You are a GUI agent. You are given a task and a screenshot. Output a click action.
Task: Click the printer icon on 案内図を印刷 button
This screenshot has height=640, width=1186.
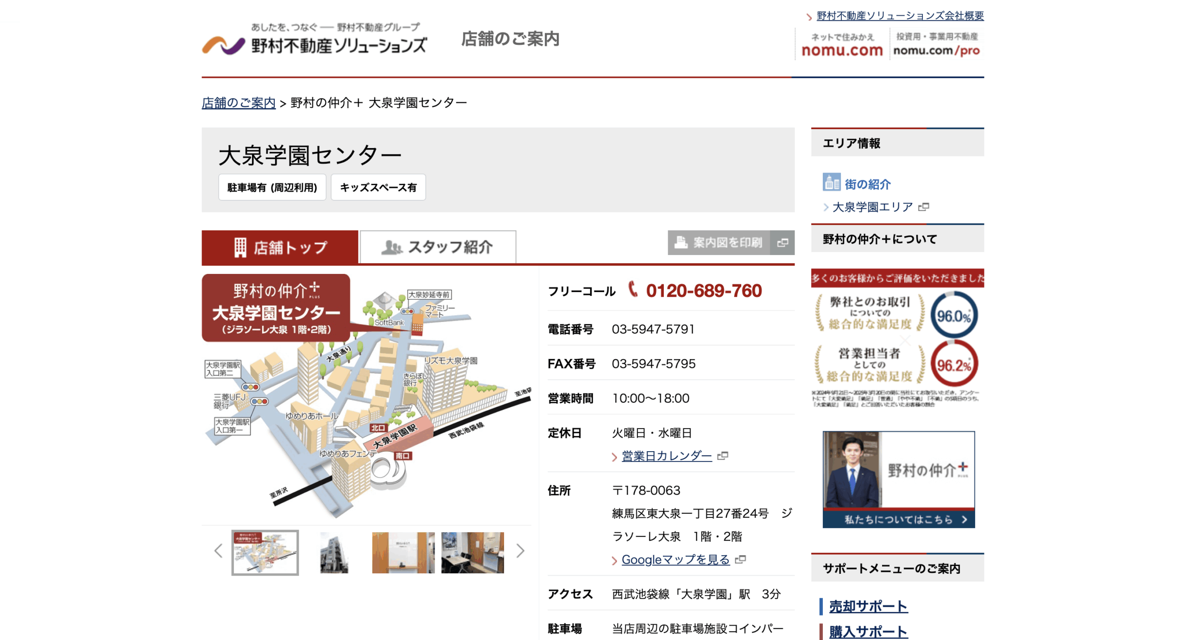coord(680,242)
